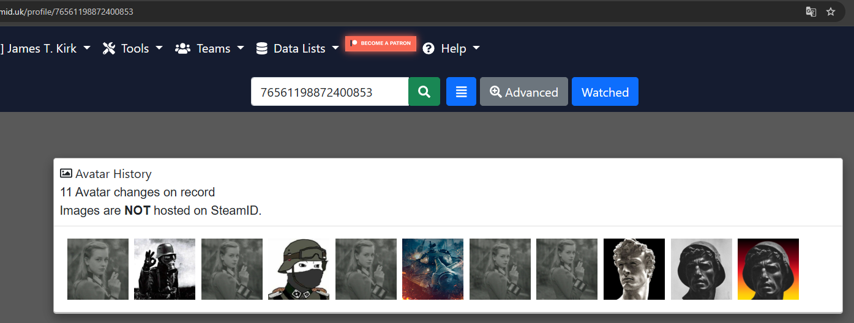Click the green search magnifier button
Image resolution: width=854 pixels, height=323 pixels.
click(x=424, y=92)
